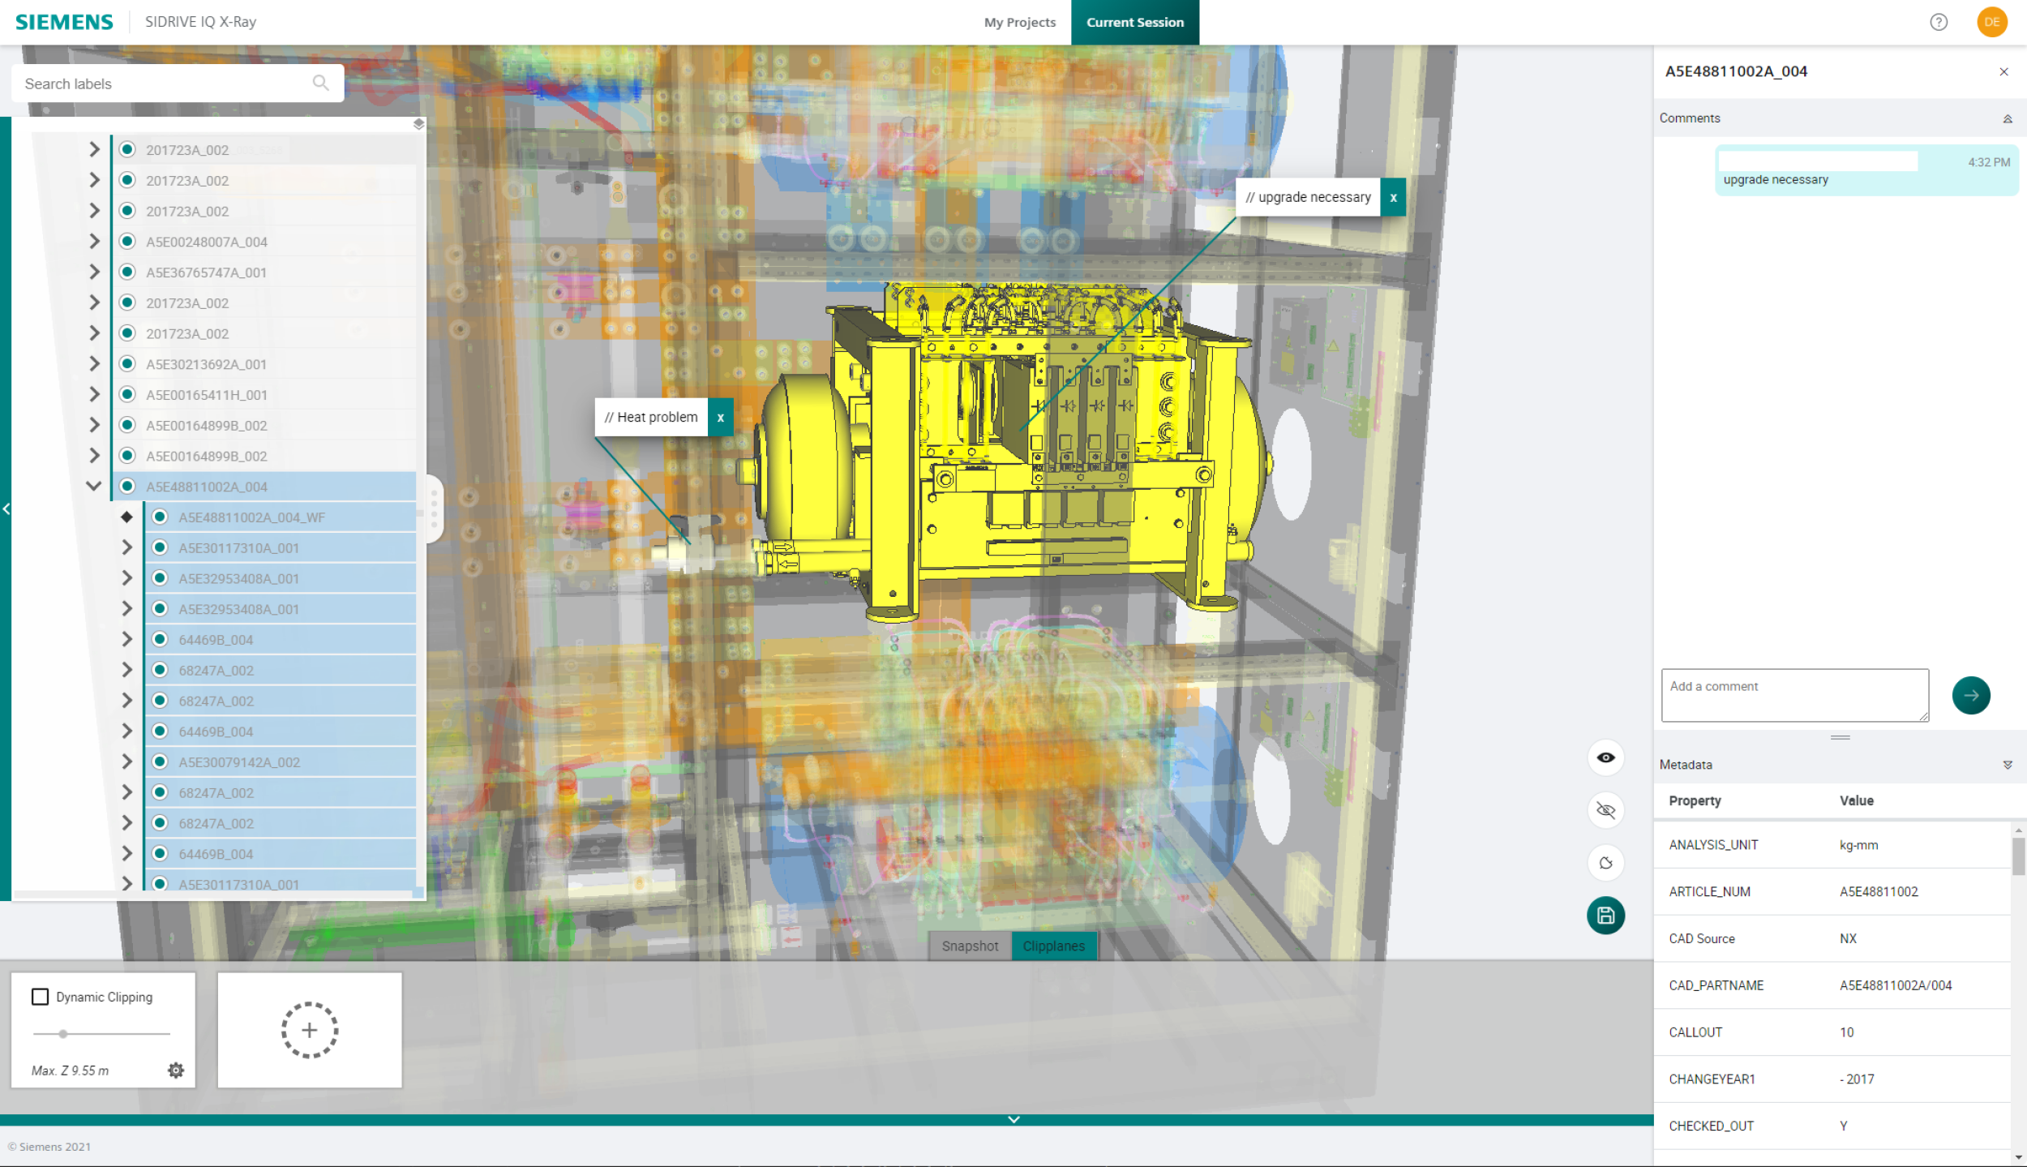
Task: Hide selected part using the crossed-eye icon
Action: [1605, 809]
